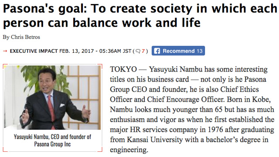Click the red arrow icon before Executive Impact
This screenshot has width=279, height=157.
pyautogui.click(x=5, y=51)
